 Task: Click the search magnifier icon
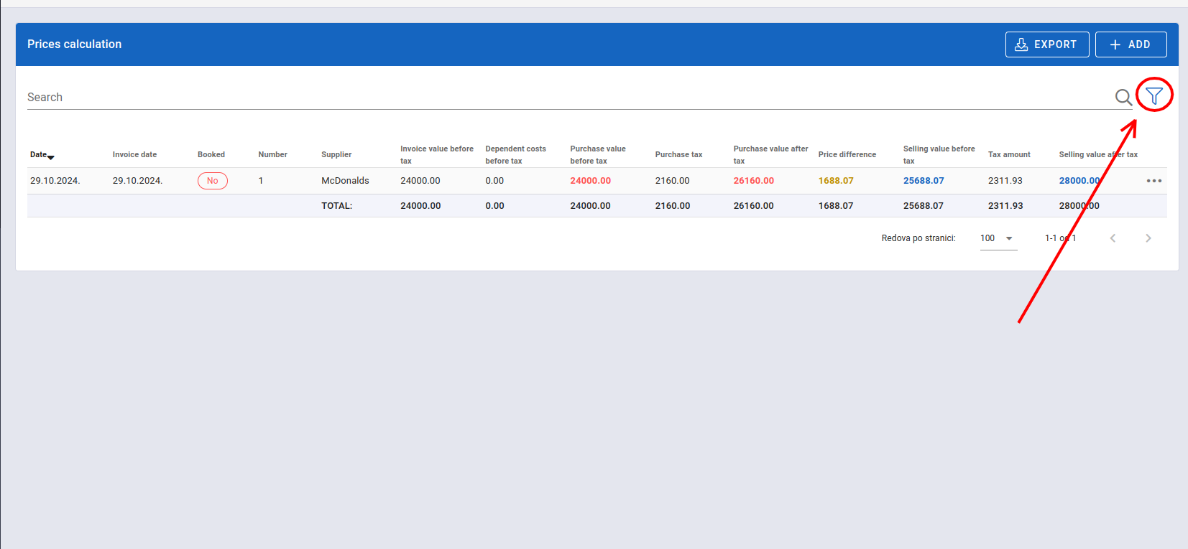pos(1123,97)
